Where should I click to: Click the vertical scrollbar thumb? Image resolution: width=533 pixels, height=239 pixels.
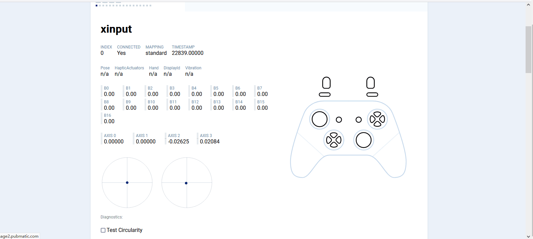(528, 49)
